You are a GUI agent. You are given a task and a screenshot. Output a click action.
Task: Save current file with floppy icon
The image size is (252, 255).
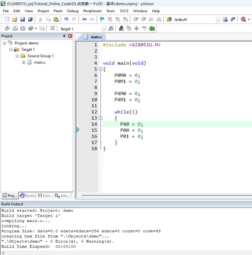coord(22,19)
